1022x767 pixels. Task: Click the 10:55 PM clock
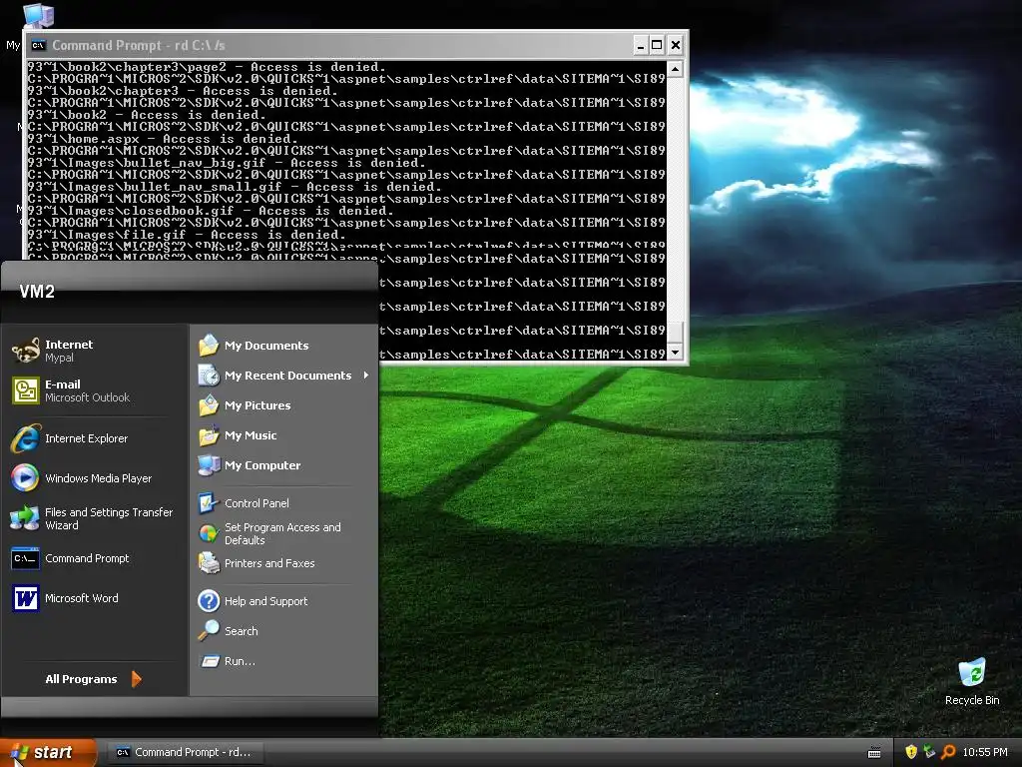[985, 752]
